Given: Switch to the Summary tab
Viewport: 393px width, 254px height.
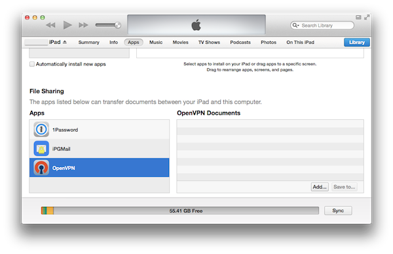Looking at the screenshot, I should (88, 43).
